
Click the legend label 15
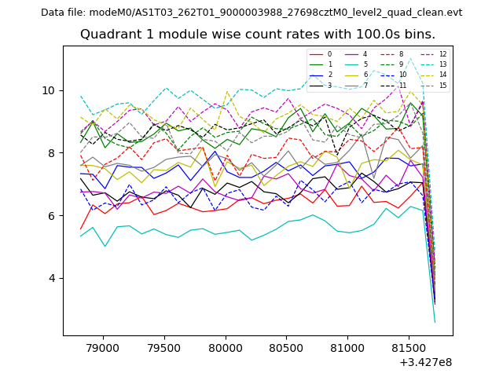[442, 85]
